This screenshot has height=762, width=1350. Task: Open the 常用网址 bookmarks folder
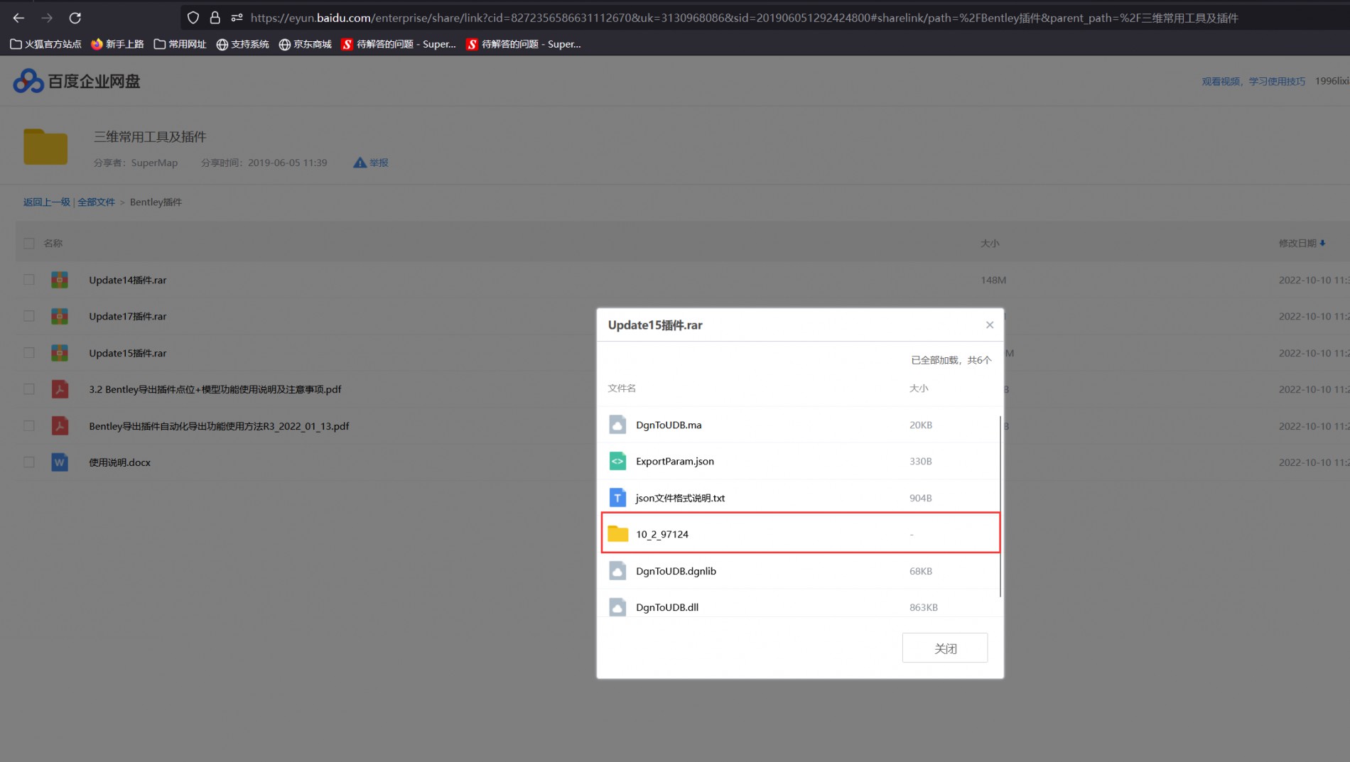[180, 44]
